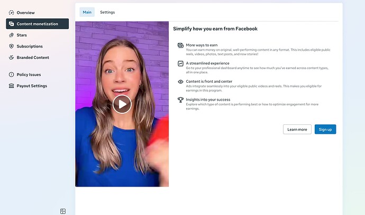Screen dimensions: 365x215
Task: Open Overview in the sidebar
Action: [37, 13]
